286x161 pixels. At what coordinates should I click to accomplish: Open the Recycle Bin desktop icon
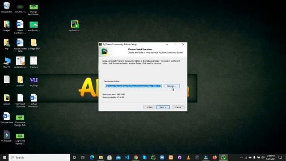[x=7, y=7]
